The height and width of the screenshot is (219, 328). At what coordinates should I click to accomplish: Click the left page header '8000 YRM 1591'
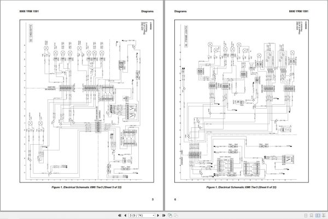pos(29,11)
